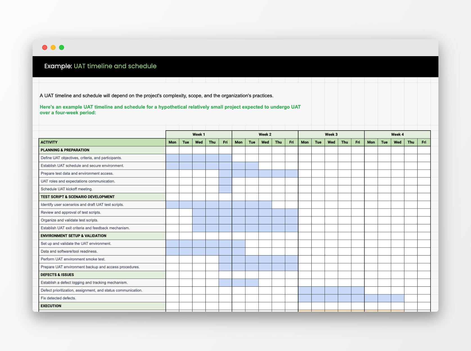Select the ACTIVITY column header cell

coord(102,142)
